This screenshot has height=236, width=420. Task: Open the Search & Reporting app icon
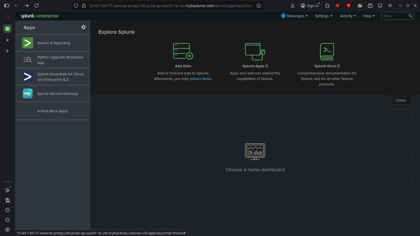(x=27, y=43)
